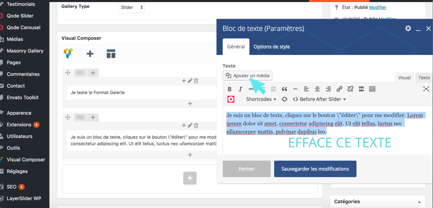
Task: Change the column layout of the bloc de texte row
Action: [x=80, y=117]
